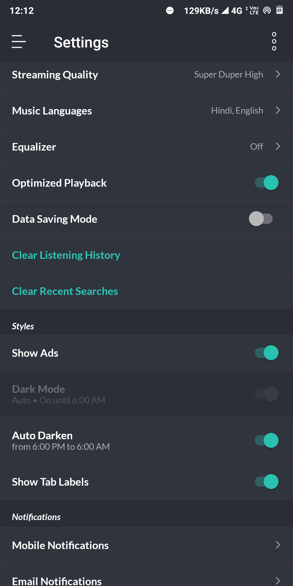This screenshot has width=293, height=586.
Task: Turn off Show Ads switch
Action: pos(266,353)
